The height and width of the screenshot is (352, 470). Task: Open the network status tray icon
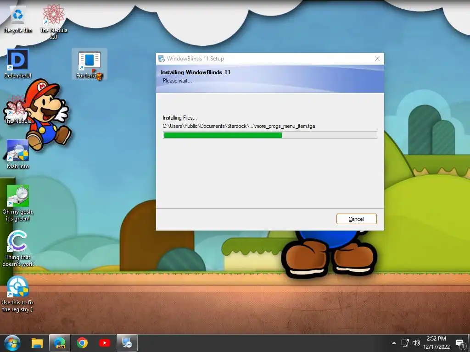click(x=405, y=343)
